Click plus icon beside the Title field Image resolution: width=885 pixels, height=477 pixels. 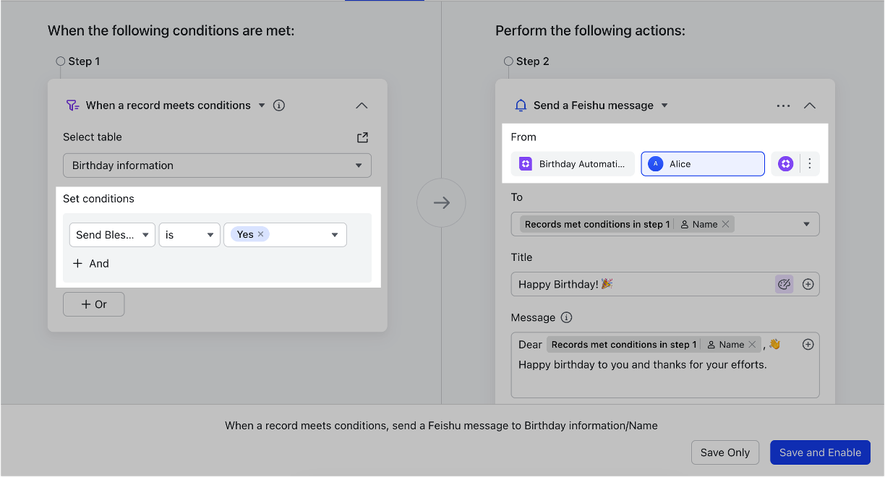coord(808,285)
